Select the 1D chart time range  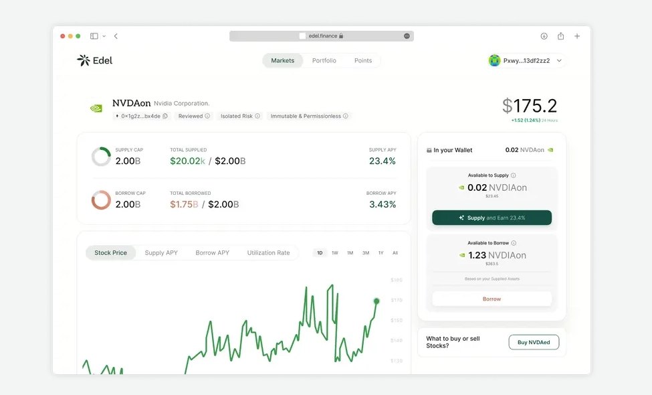point(319,252)
